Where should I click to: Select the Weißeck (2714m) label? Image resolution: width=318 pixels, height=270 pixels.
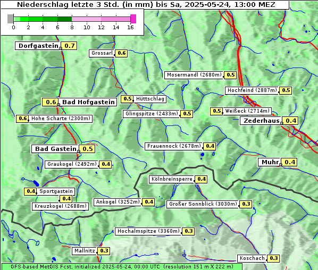coord(247,111)
